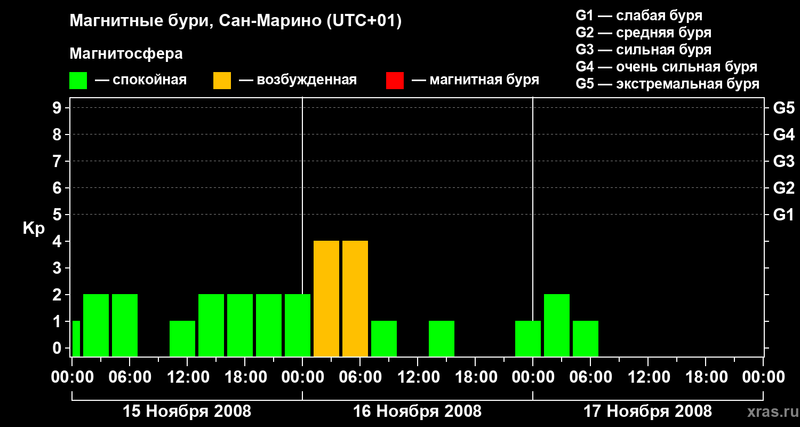
Task: Click the final 00:00 label at chart end
Action: (x=763, y=377)
